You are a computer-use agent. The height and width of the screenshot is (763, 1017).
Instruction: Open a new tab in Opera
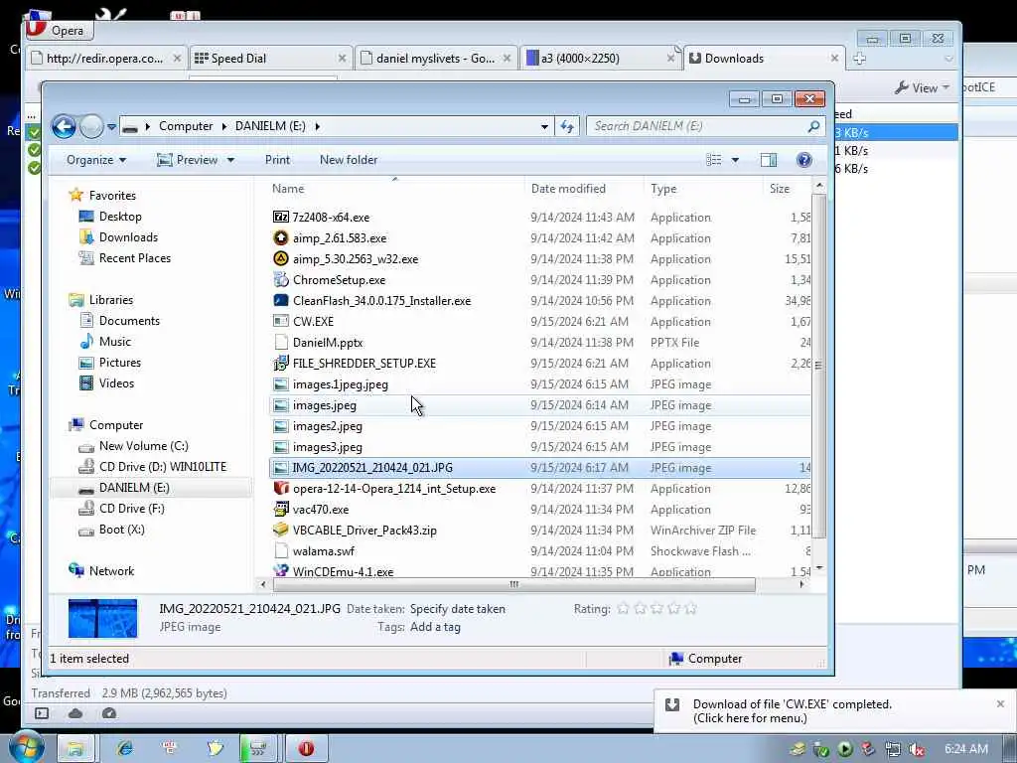pos(859,59)
